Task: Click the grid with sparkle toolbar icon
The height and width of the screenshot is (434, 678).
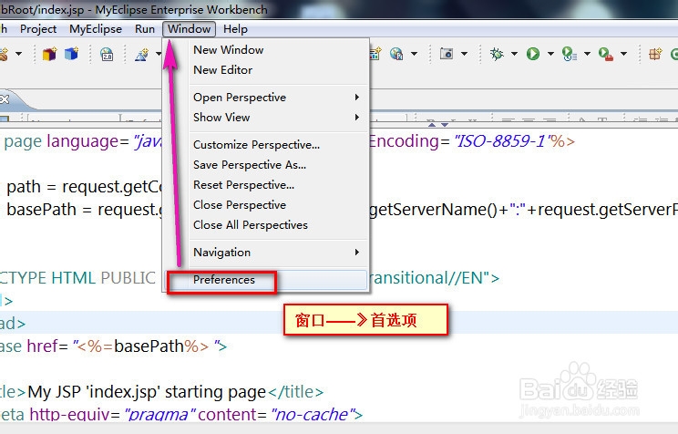Action: pyautogui.click(x=655, y=54)
